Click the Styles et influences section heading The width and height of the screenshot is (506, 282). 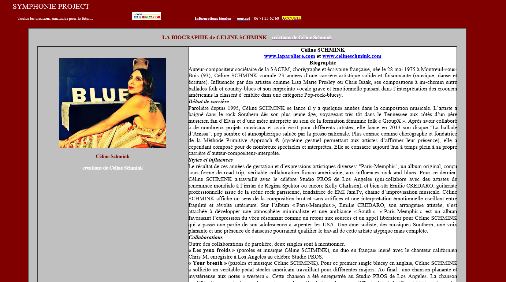[x=210, y=160]
